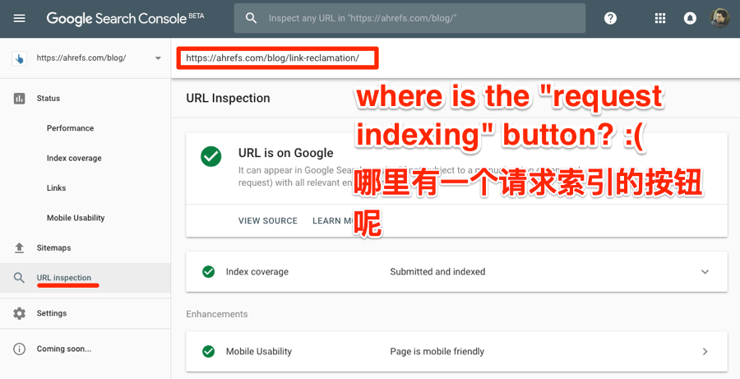Click Coming soon... in sidebar
Viewport: 740px width, 379px height.
[x=64, y=349]
